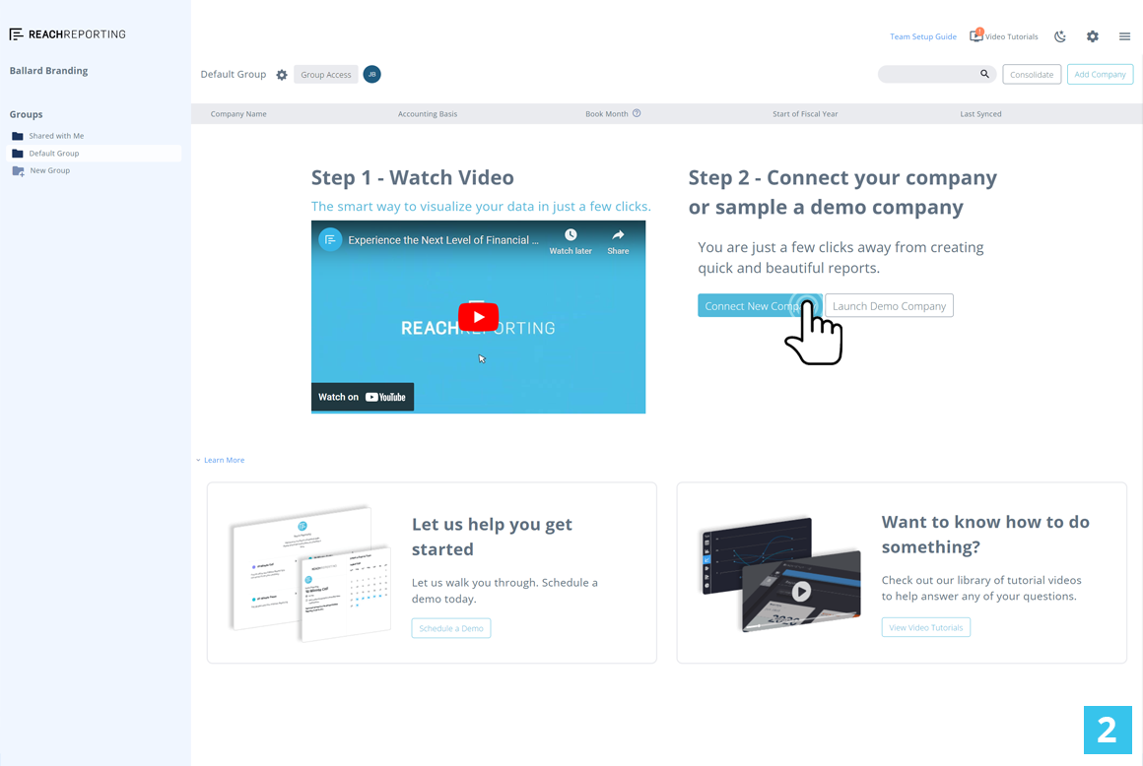
Task: Click the tutorial videos thumbnail image
Action: point(781,575)
